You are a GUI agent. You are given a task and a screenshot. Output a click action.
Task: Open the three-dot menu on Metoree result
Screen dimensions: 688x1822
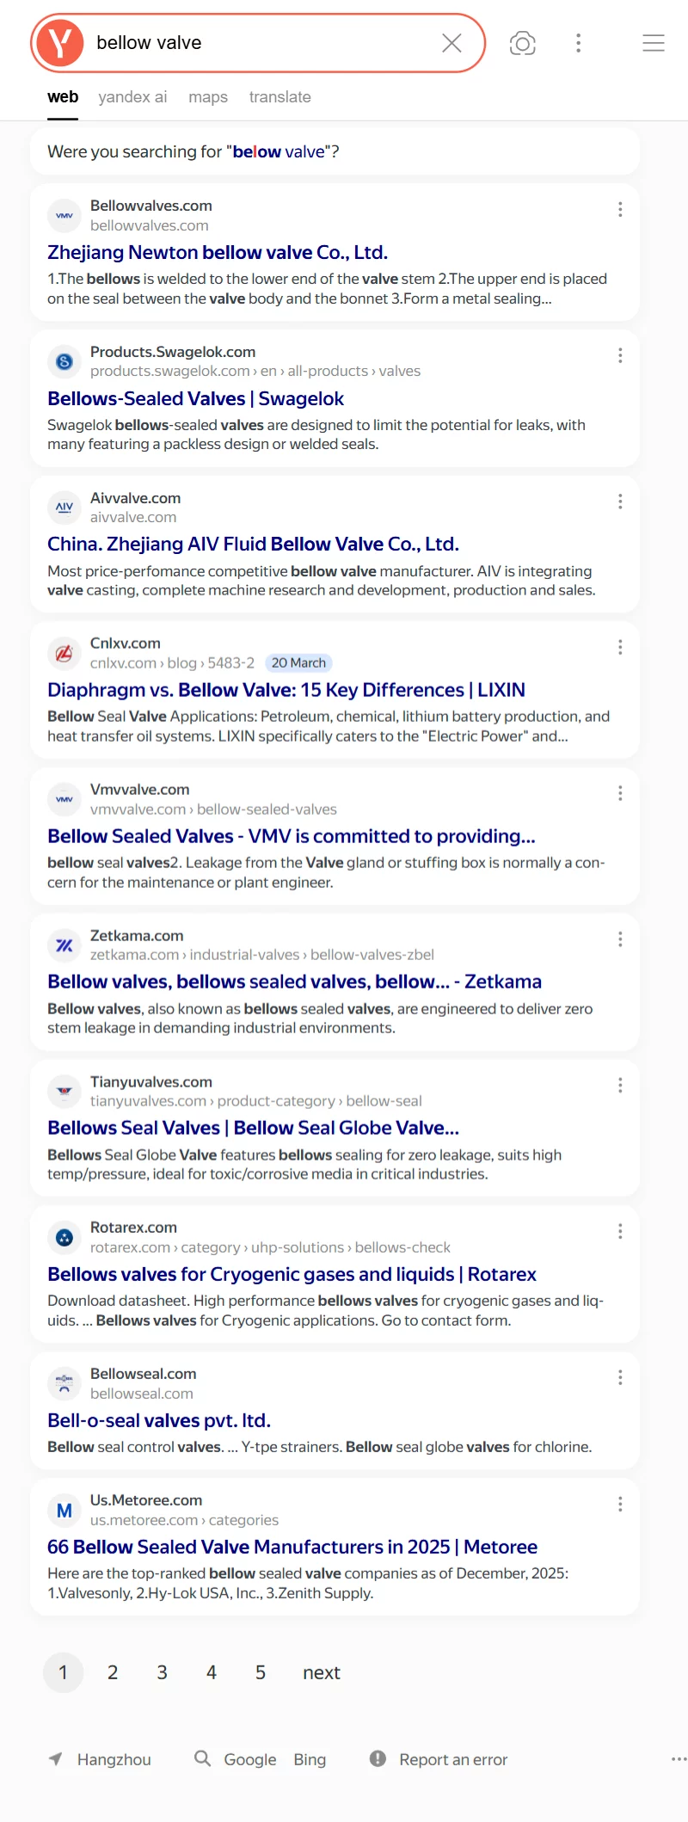point(620,1504)
